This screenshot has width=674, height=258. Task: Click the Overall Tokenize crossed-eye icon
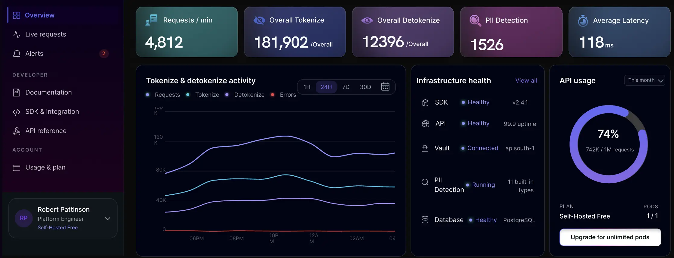[x=259, y=20]
